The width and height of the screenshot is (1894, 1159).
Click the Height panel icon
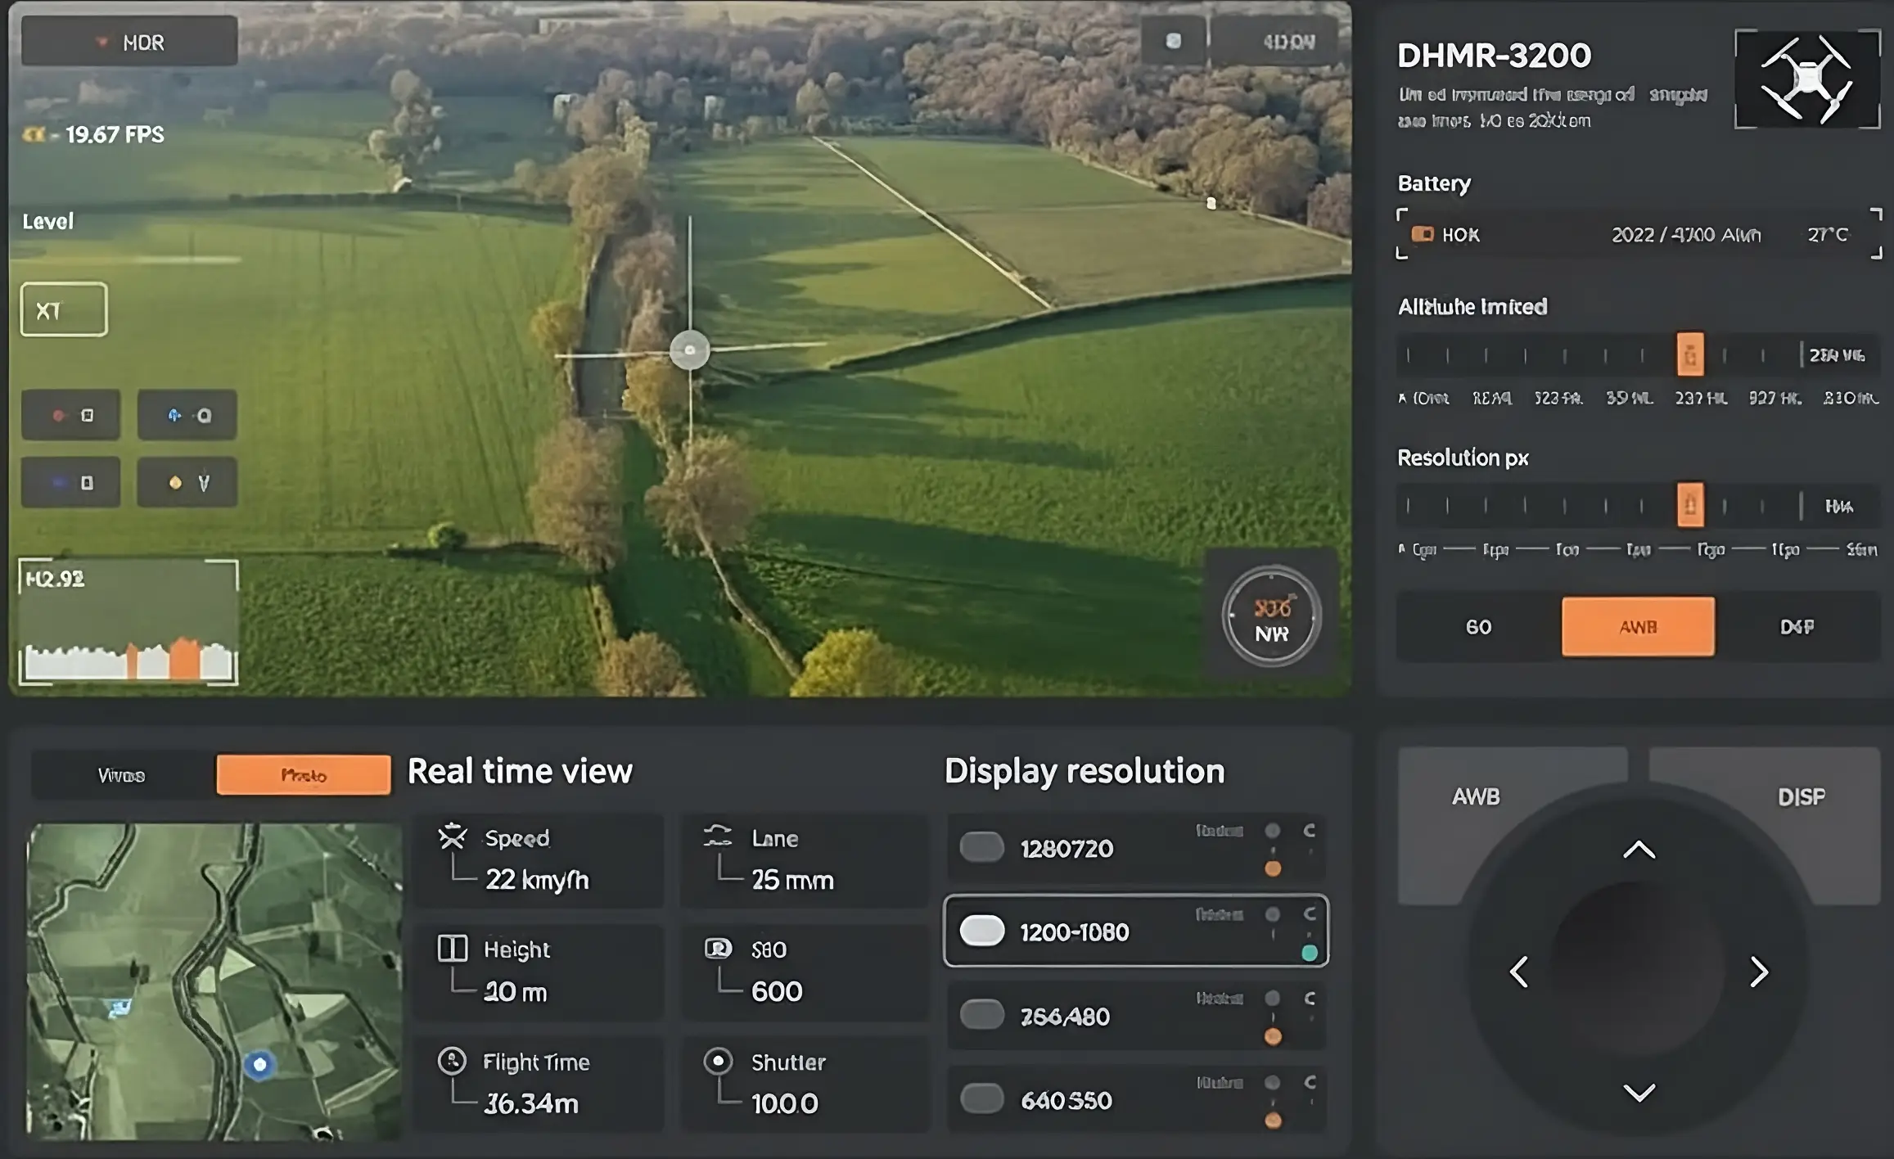point(453,948)
